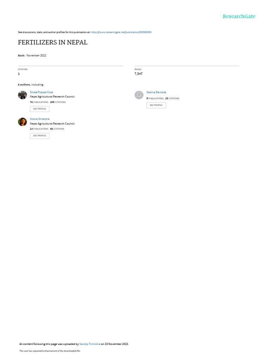Click the 66 citations count for Shrestha
The image size is (269, 359).
pos(57,129)
